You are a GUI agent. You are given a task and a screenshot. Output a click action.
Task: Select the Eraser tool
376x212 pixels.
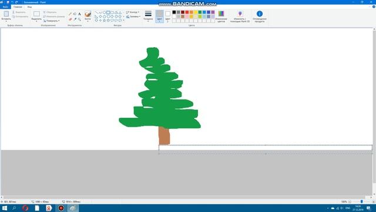click(x=70, y=19)
